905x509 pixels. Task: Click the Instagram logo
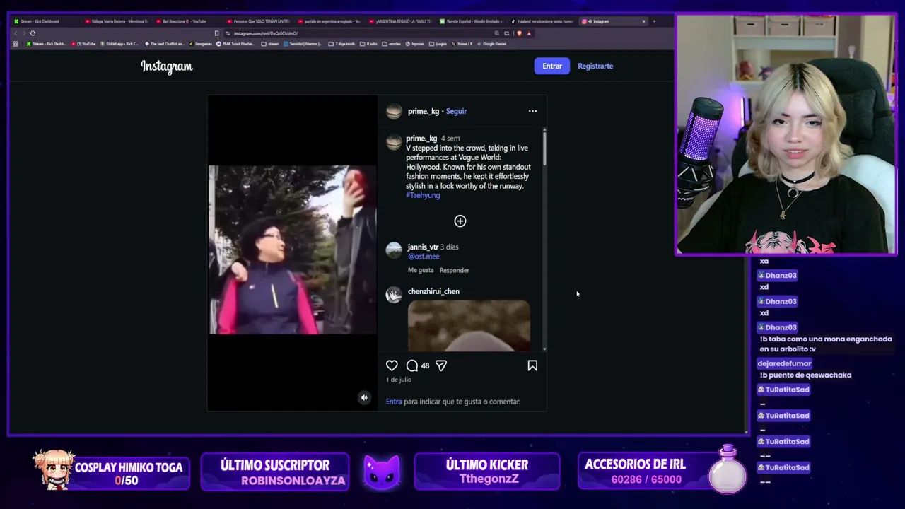tap(167, 66)
